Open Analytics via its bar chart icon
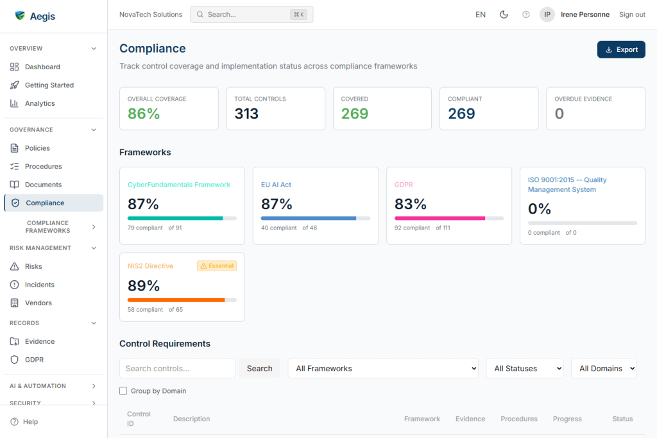 click(13, 103)
